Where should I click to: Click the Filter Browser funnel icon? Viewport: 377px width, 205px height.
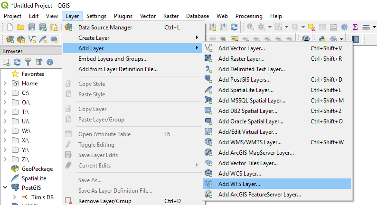point(28,62)
